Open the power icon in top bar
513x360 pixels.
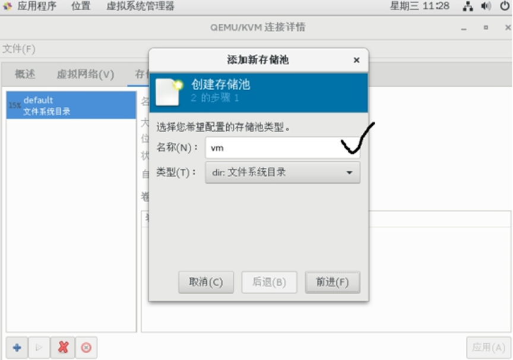505,6
